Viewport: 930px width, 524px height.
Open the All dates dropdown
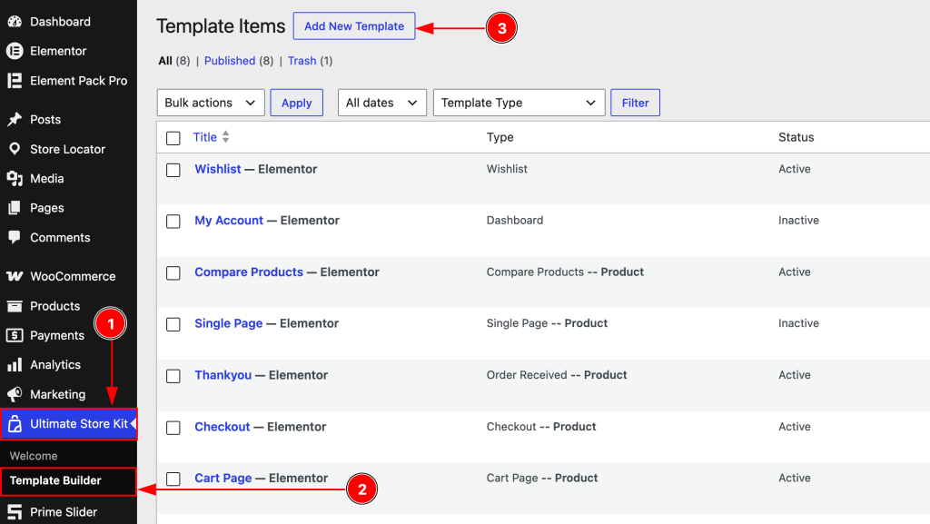click(382, 103)
